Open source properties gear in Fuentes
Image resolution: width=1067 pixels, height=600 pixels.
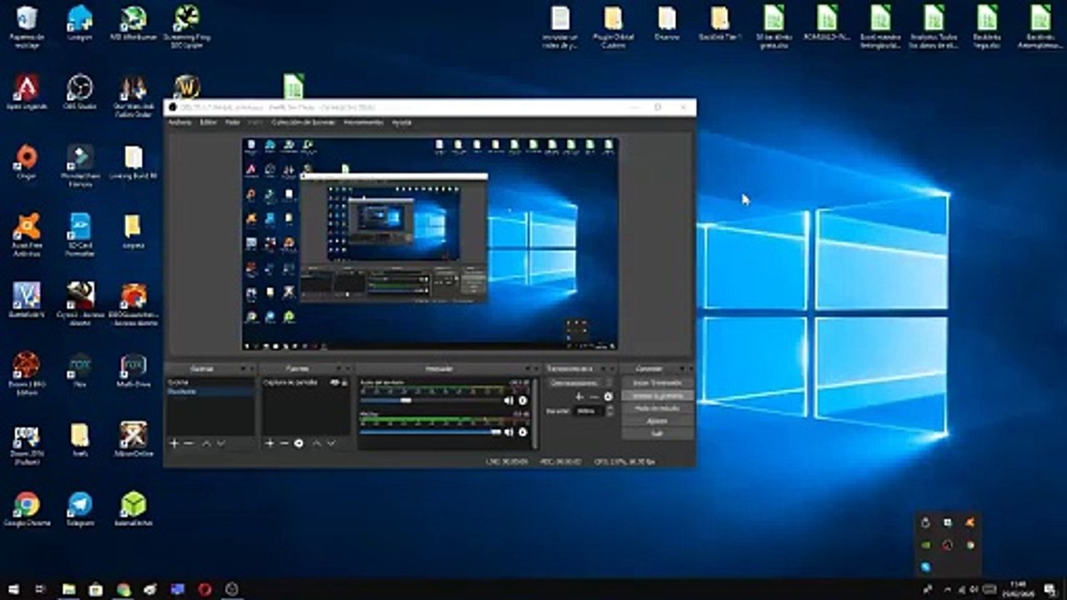pyautogui.click(x=298, y=443)
